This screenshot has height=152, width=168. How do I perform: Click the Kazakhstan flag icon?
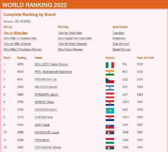pyautogui.click(x=110, y=110)
